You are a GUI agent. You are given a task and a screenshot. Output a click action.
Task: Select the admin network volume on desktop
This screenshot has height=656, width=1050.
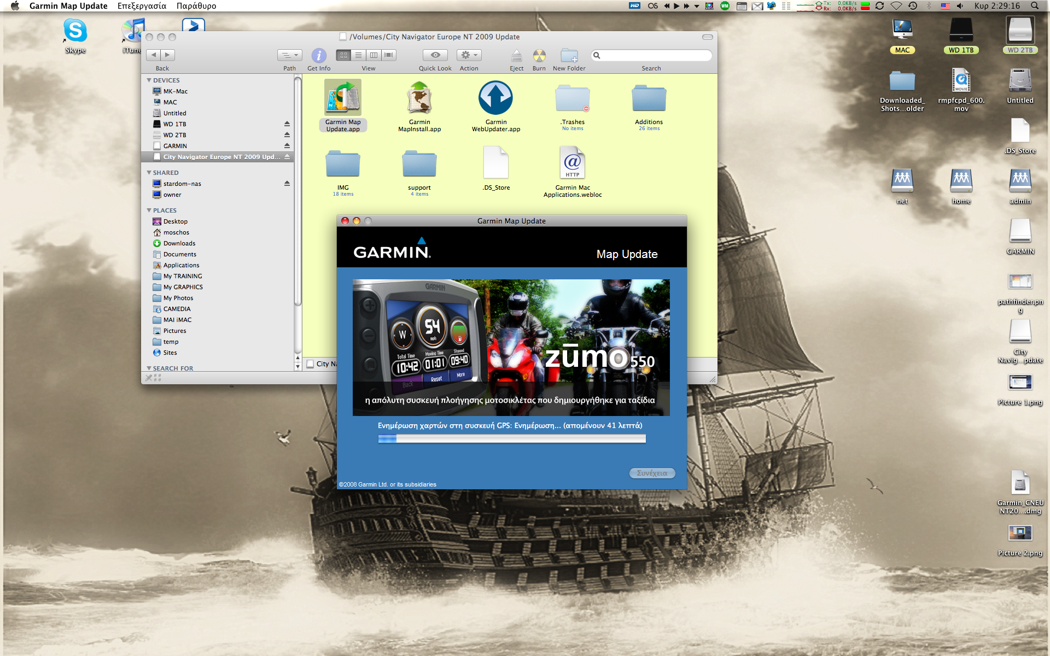(1020, 186)
